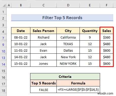Select the Richard cell
Screen dimensions: 116x96
[43, 37]
